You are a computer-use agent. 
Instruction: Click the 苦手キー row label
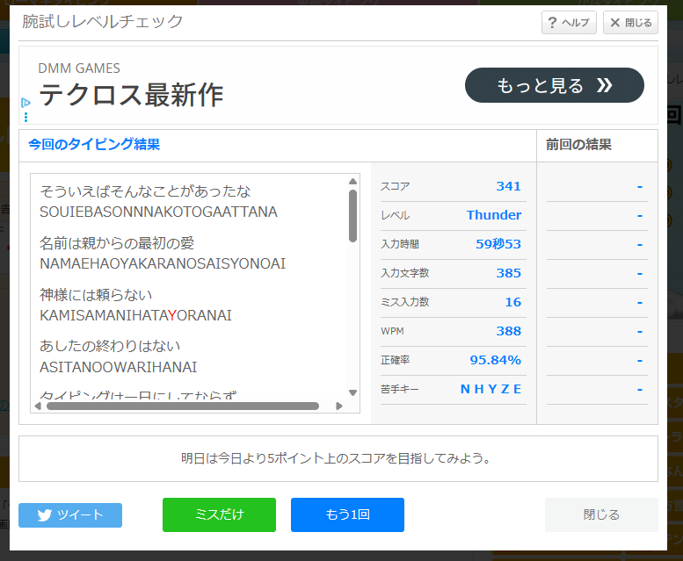click(399, 389)
